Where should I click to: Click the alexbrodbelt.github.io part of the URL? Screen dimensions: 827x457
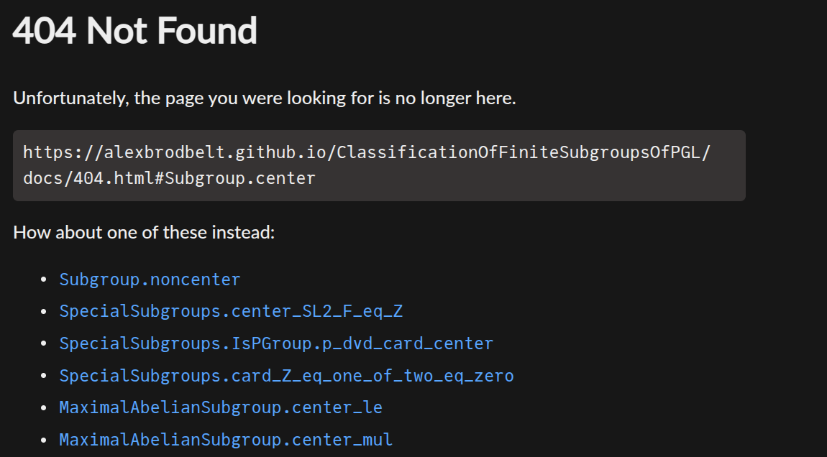(x=215, y=152)
